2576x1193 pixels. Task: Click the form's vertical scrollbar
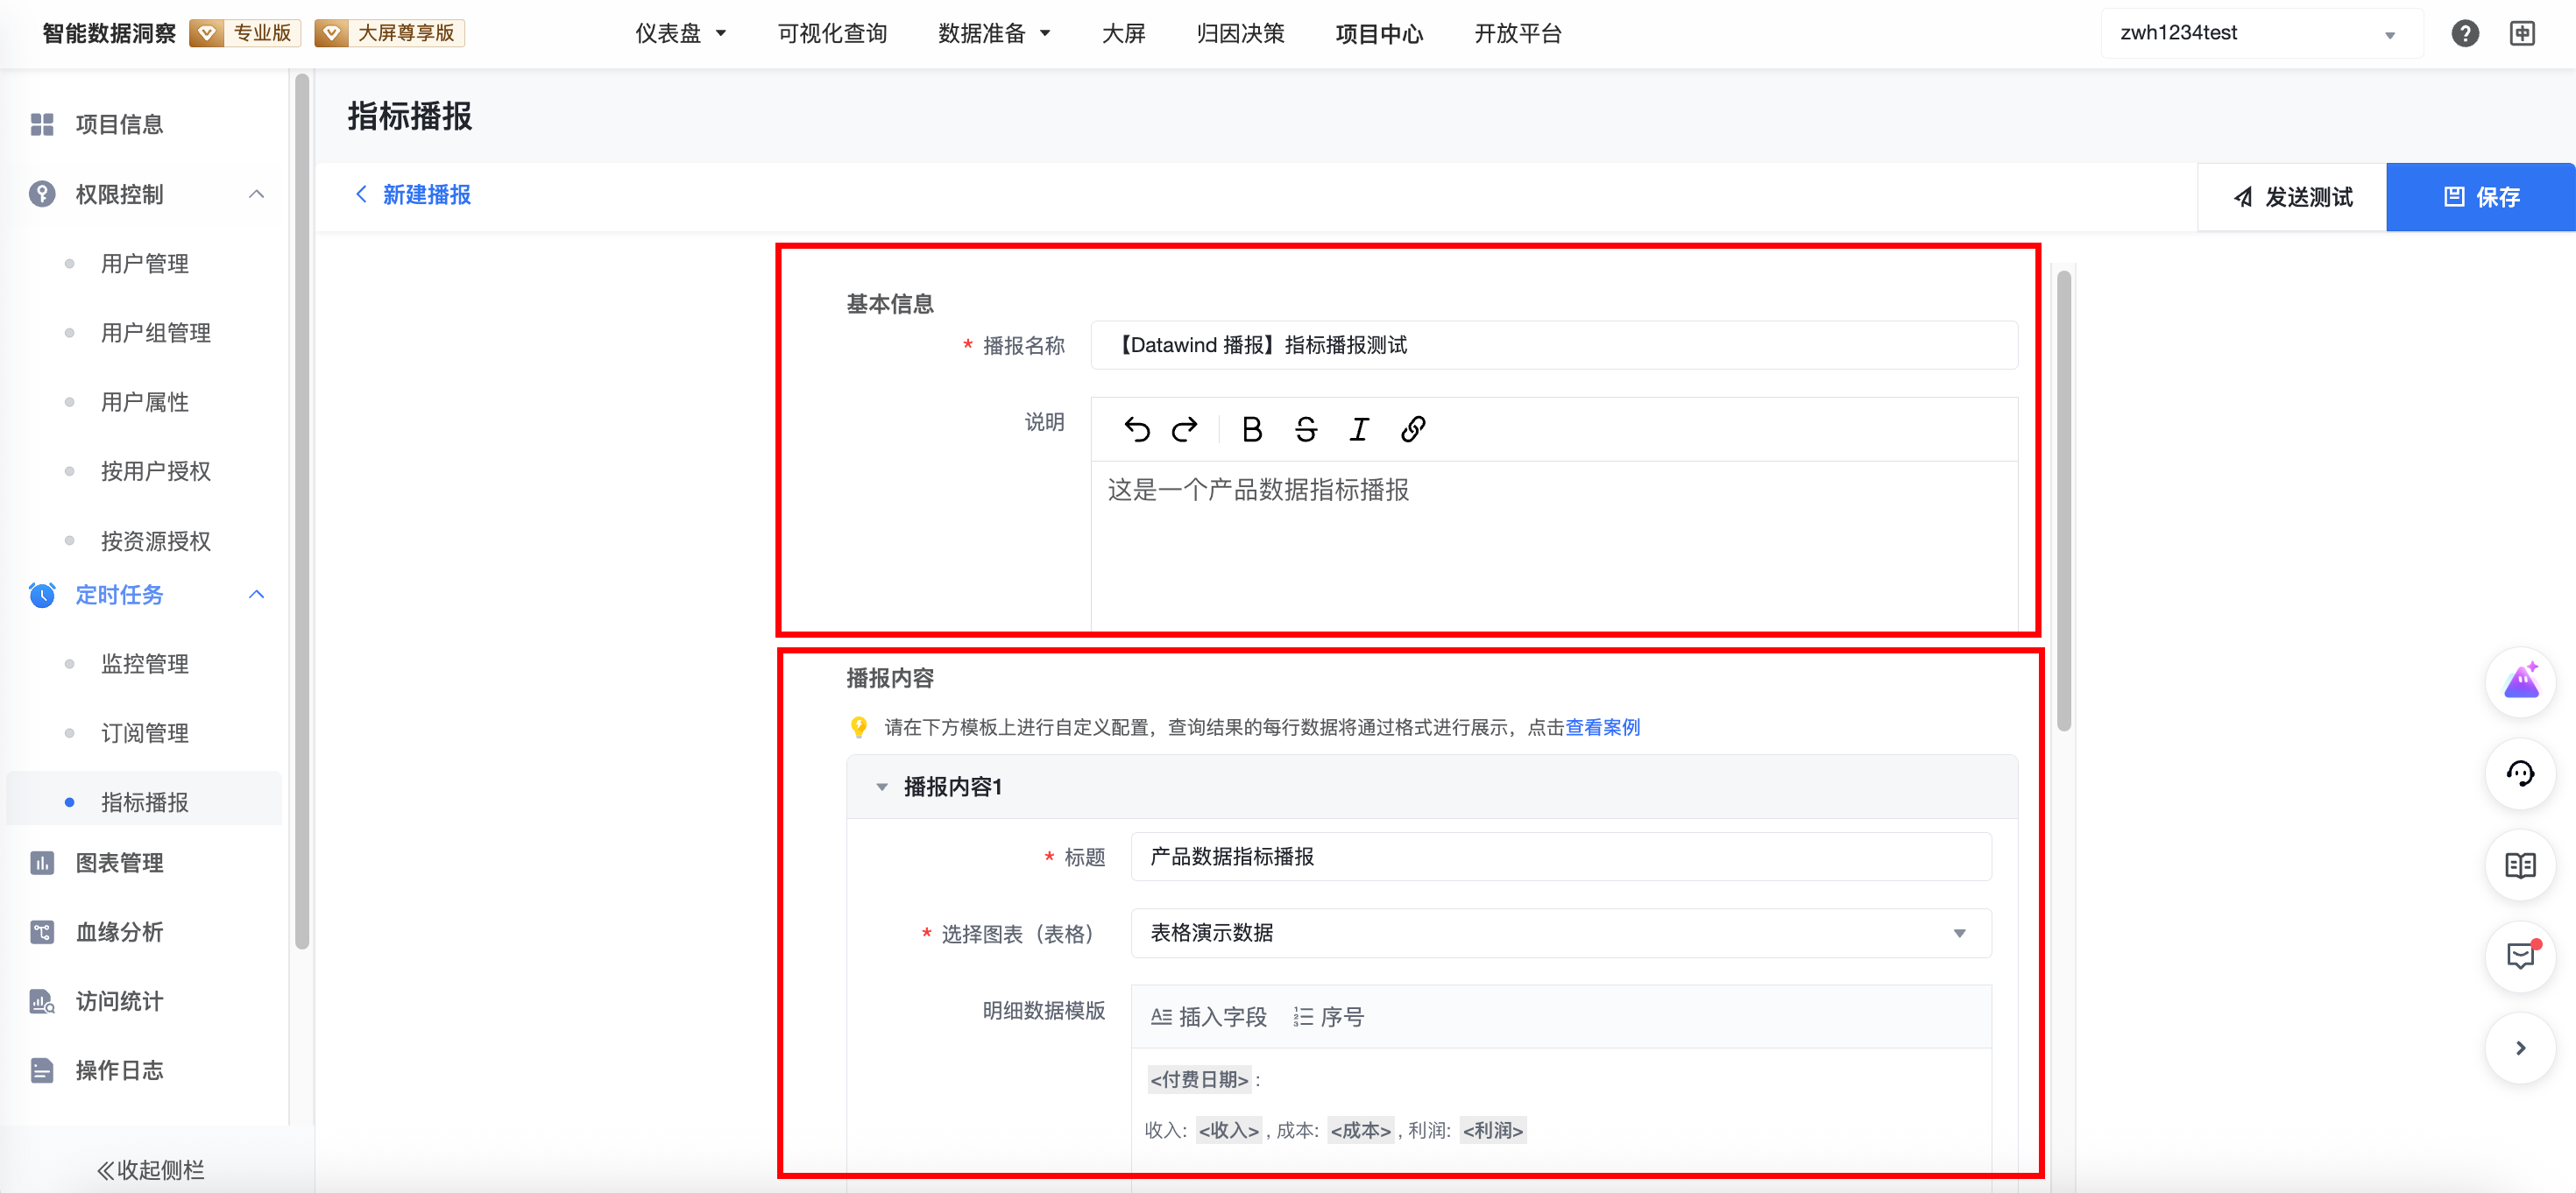click(x=2063, y=500)
